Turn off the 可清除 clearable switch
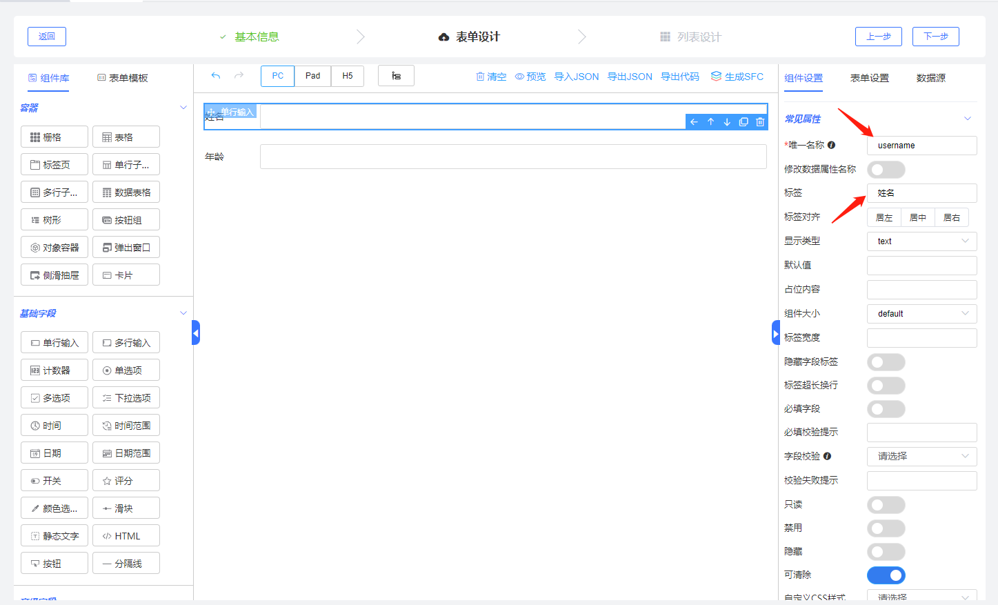Image resolution: width=998 pixels, height=605 pixels. click(886, 575)
